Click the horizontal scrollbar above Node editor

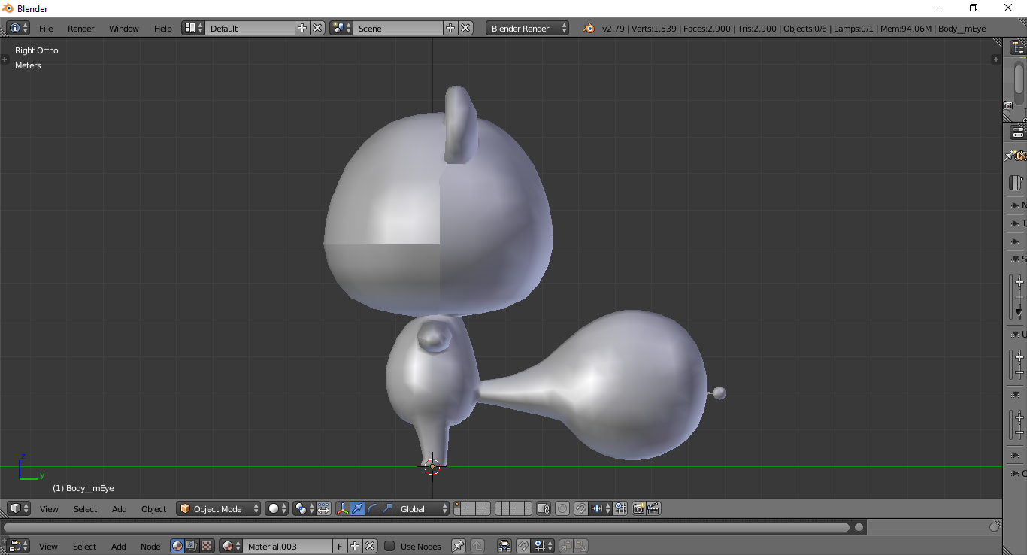tap(427, 527)
